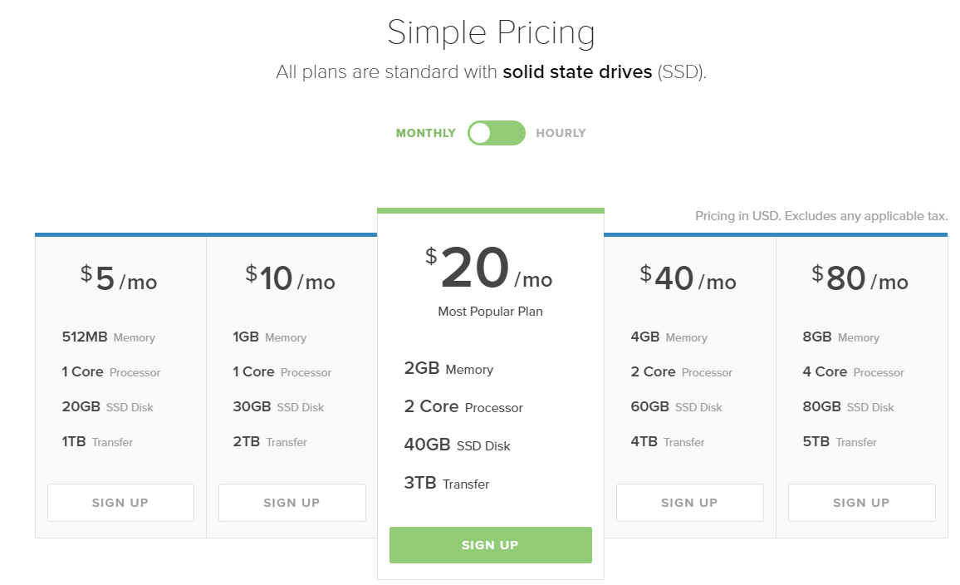This screenshot has height=585, width=960.
Task: Click the Simple Pricing title
Action: pyautogui.click(x=491, y=32)
